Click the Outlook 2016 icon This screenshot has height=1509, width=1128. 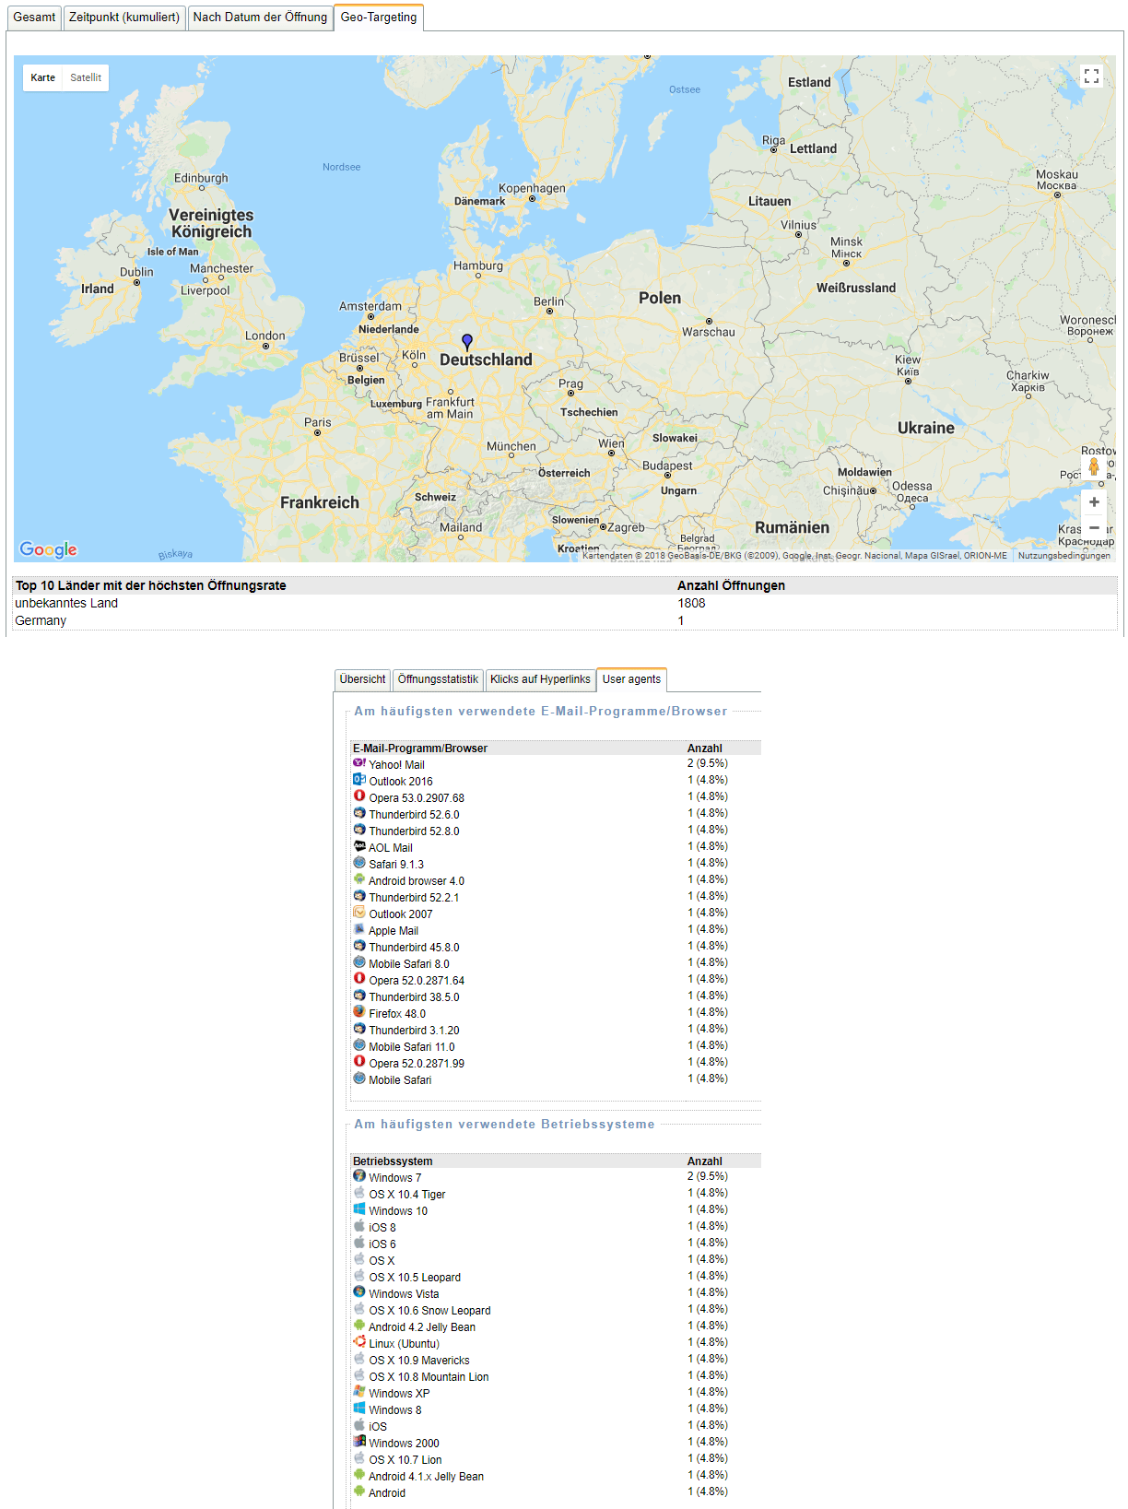[359, 780]
